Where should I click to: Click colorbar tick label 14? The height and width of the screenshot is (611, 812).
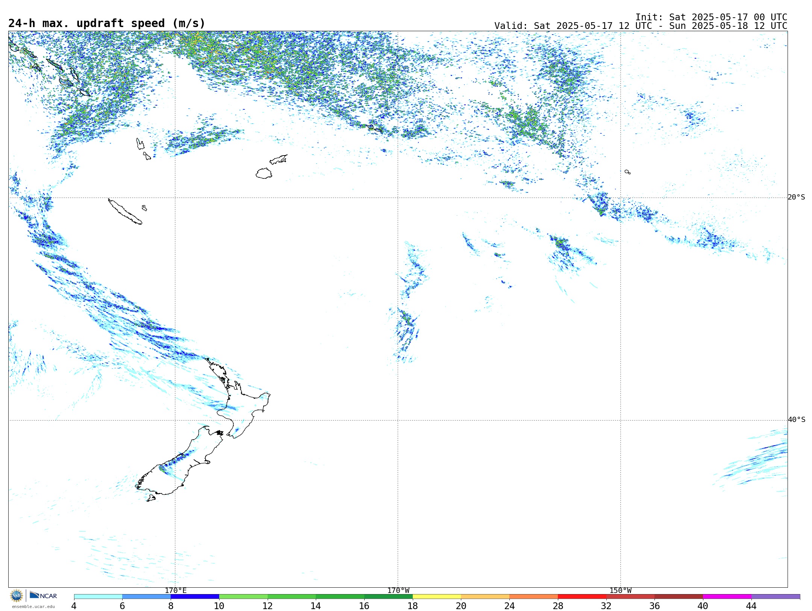pyautogui.click(x=316, y=606)
